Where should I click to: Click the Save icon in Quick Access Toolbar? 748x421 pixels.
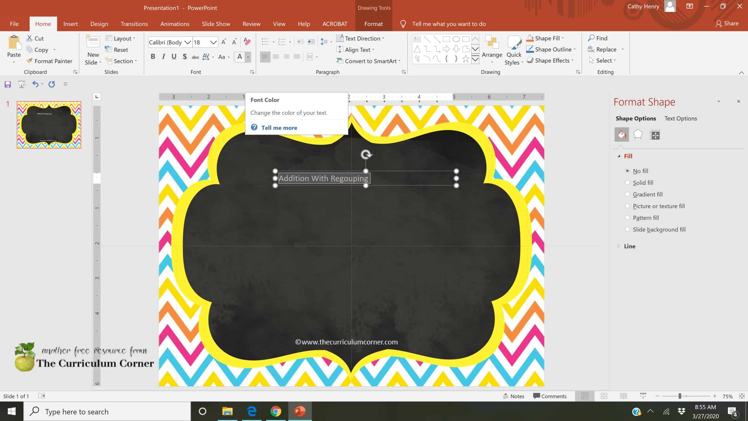(7, 84)
